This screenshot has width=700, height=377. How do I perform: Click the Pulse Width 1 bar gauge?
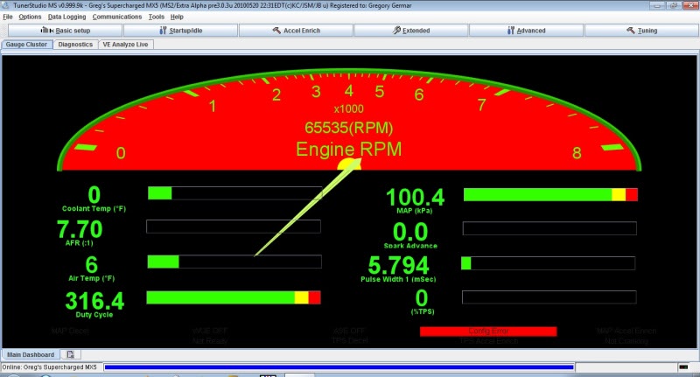click(x=549, y=263)
